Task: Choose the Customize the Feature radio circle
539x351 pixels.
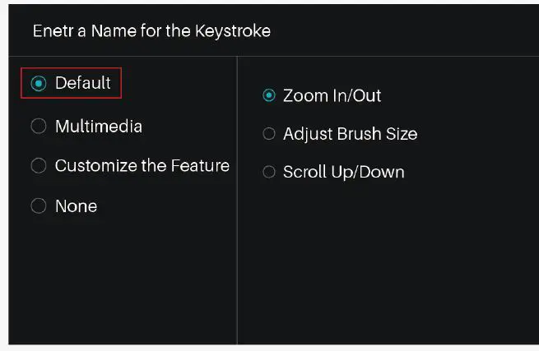Action: coord(38,166)
